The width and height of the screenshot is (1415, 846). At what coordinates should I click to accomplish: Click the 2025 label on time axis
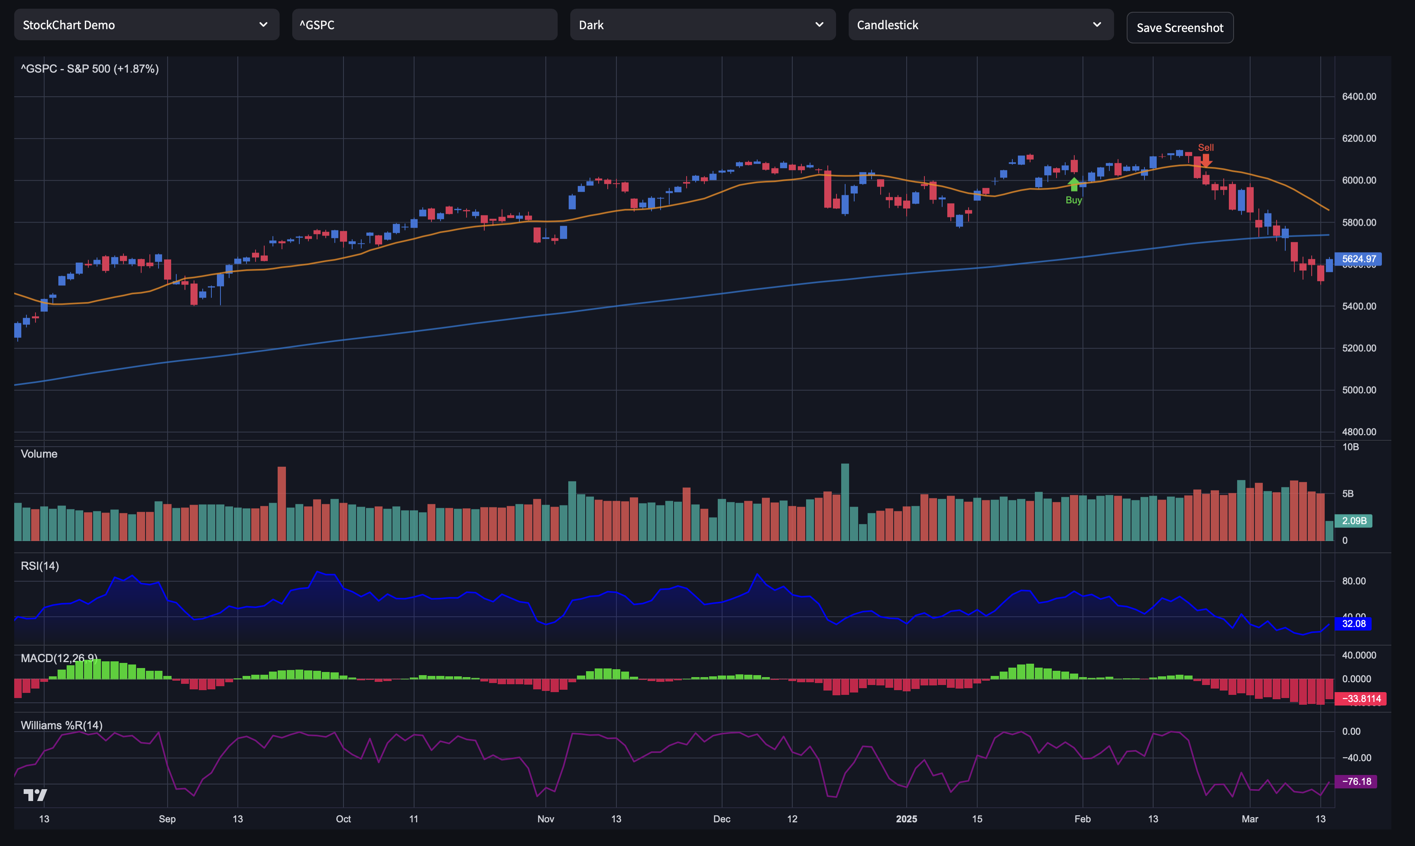pyautogui.click(x=906, y=819)
